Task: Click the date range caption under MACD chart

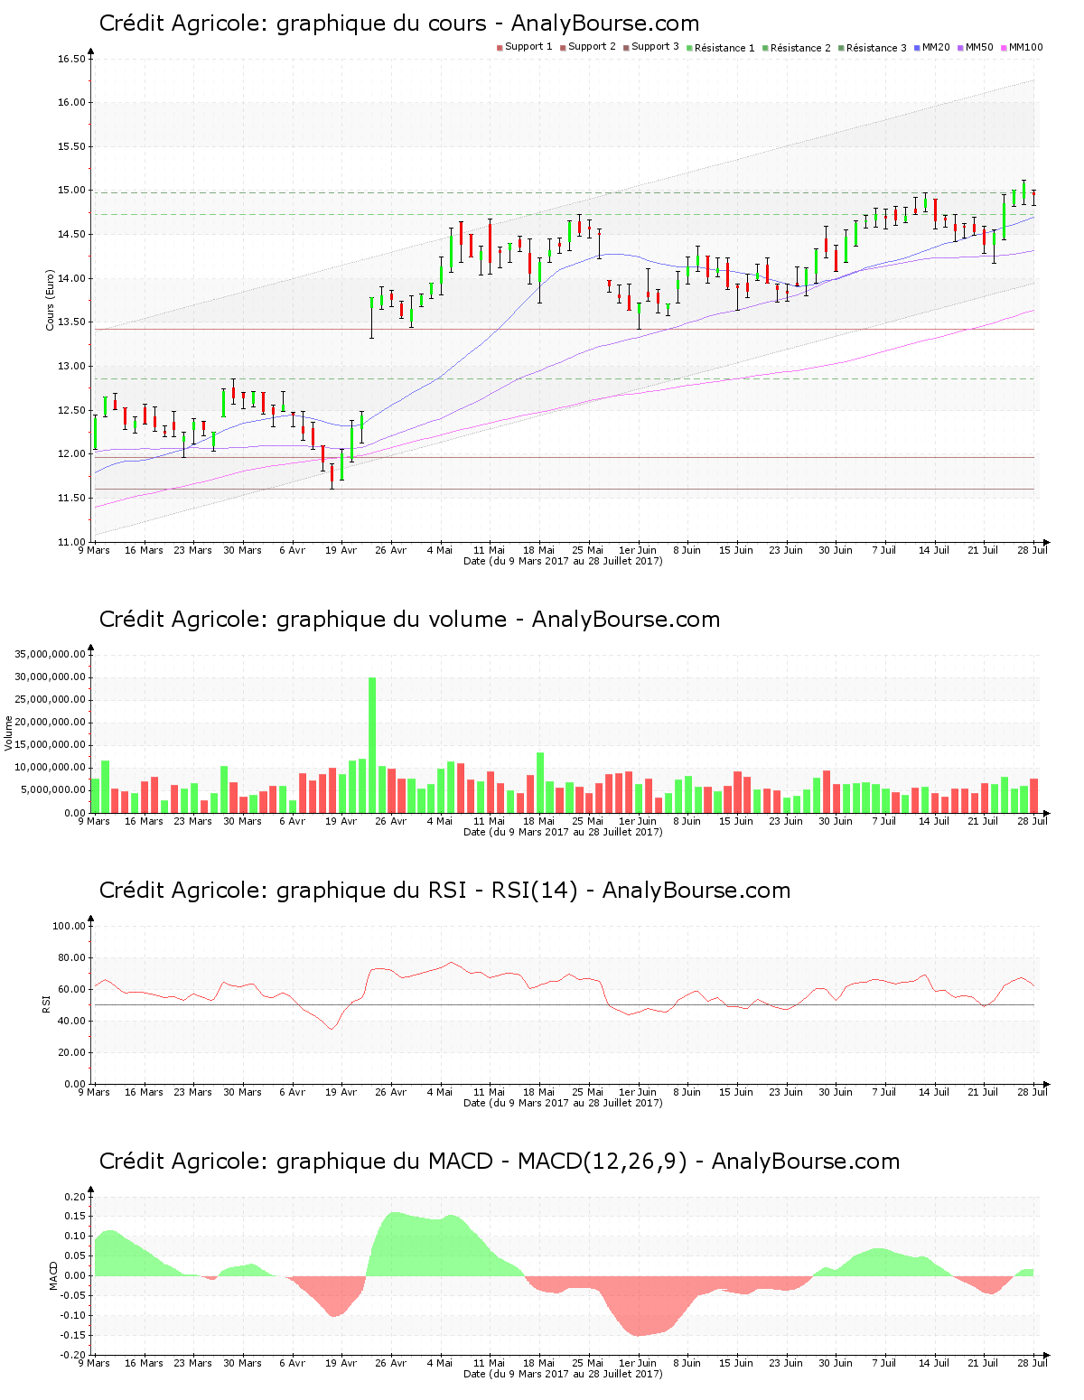Action: [563, 1374]
